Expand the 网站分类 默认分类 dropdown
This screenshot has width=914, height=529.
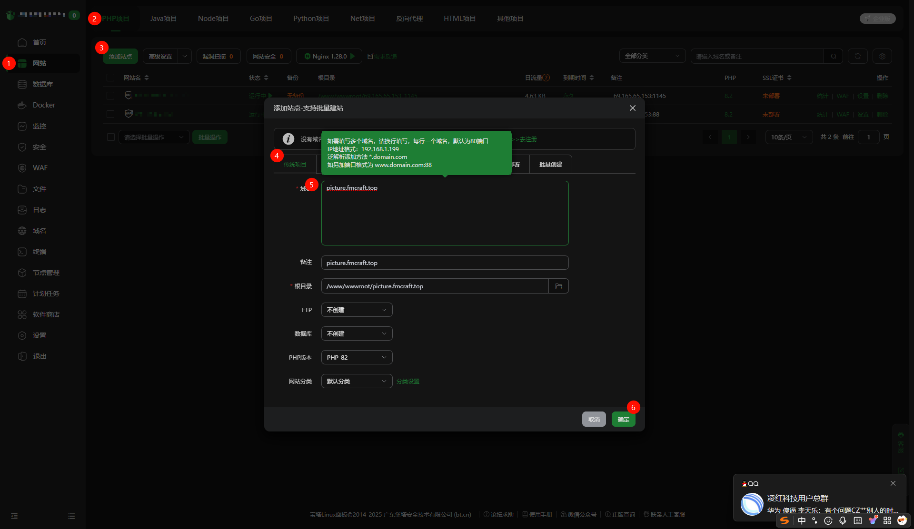pyautogui.click(x=357, y=381)
